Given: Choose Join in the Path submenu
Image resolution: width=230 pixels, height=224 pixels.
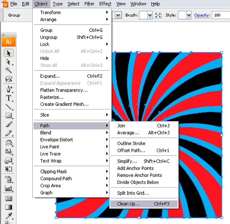Looking at the screenshot, I should click(x=144, y=126).
